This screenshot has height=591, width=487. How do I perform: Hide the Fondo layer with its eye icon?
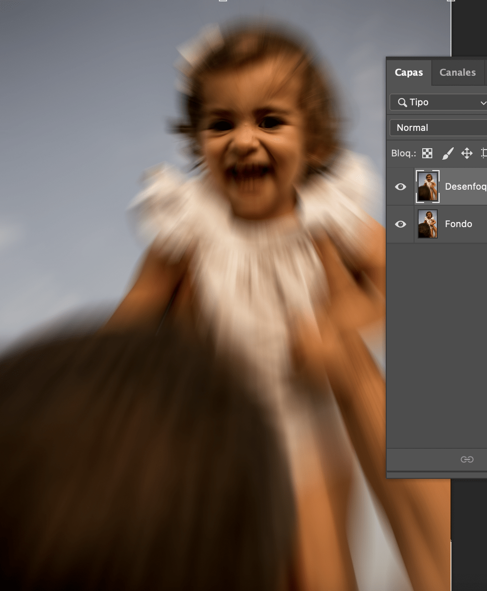coord(400,224)
